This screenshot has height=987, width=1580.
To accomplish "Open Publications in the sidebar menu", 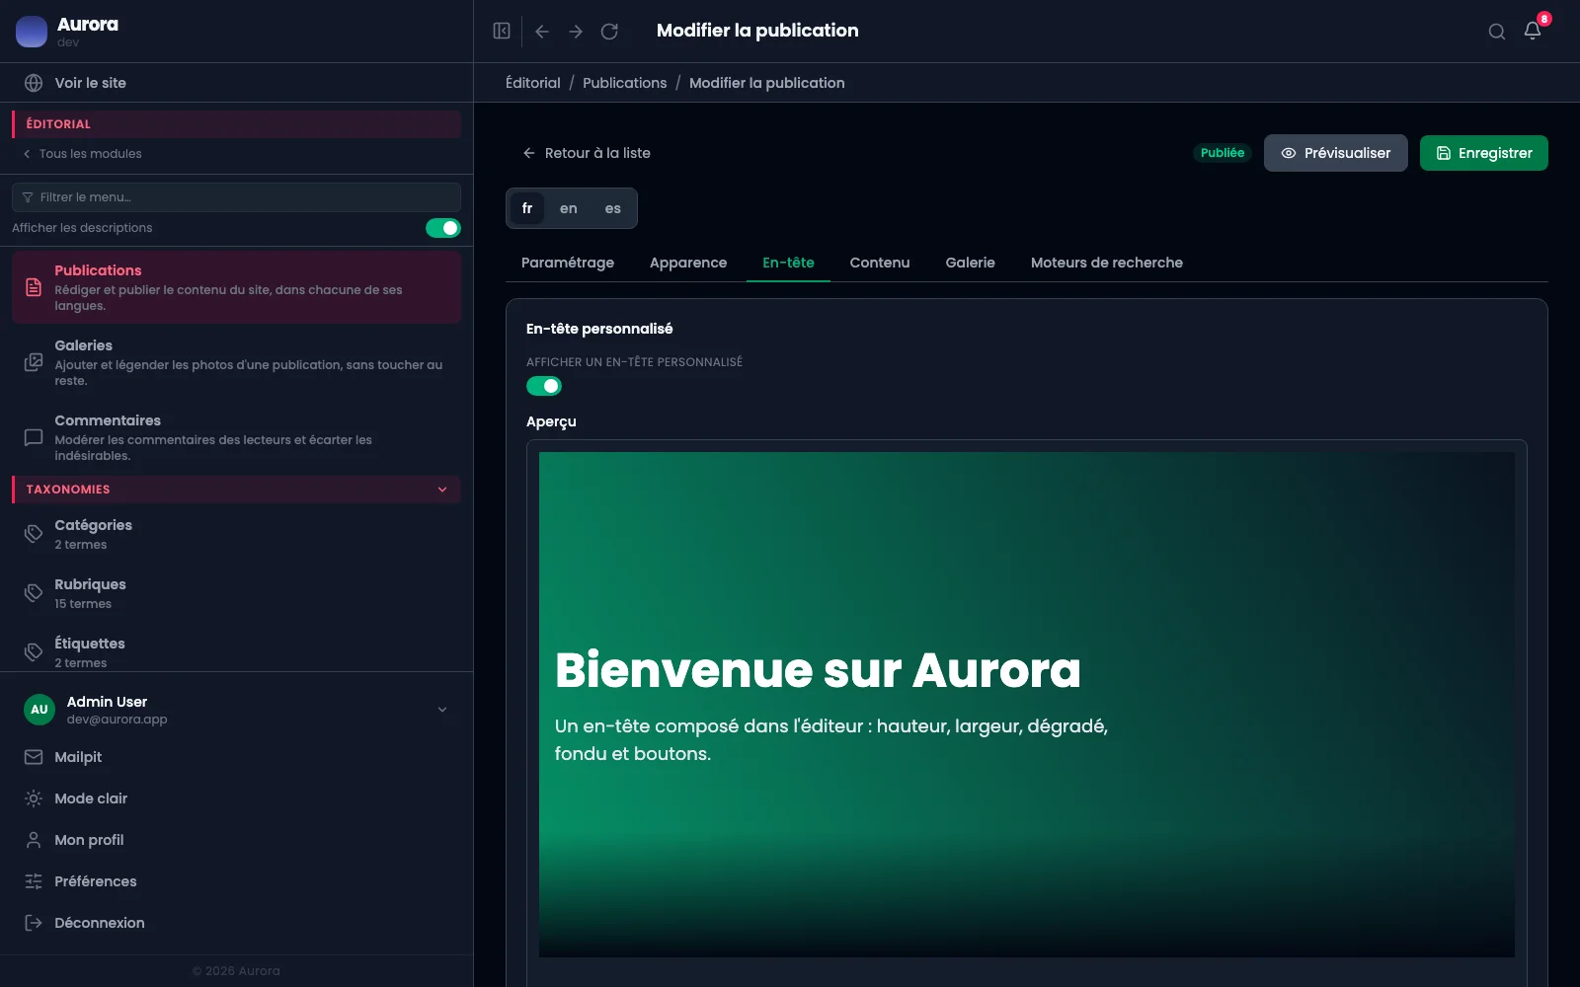I will click(x=237, y=287).
